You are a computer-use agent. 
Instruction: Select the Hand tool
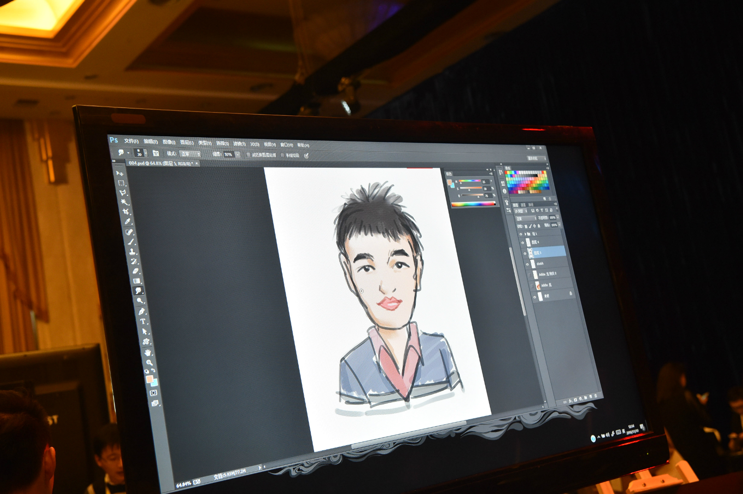coord(148,352)
